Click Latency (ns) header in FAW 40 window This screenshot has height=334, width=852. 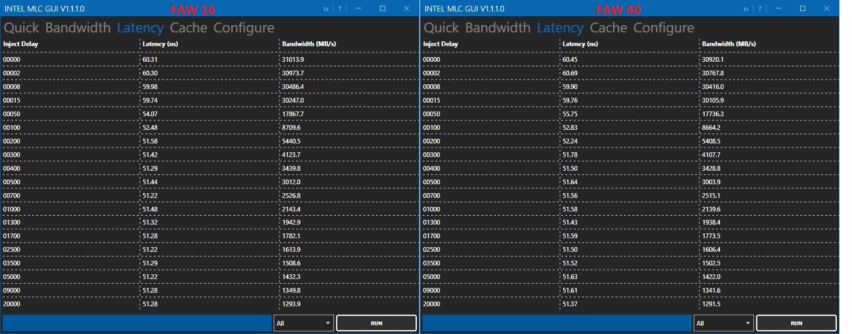pos(580,44)
